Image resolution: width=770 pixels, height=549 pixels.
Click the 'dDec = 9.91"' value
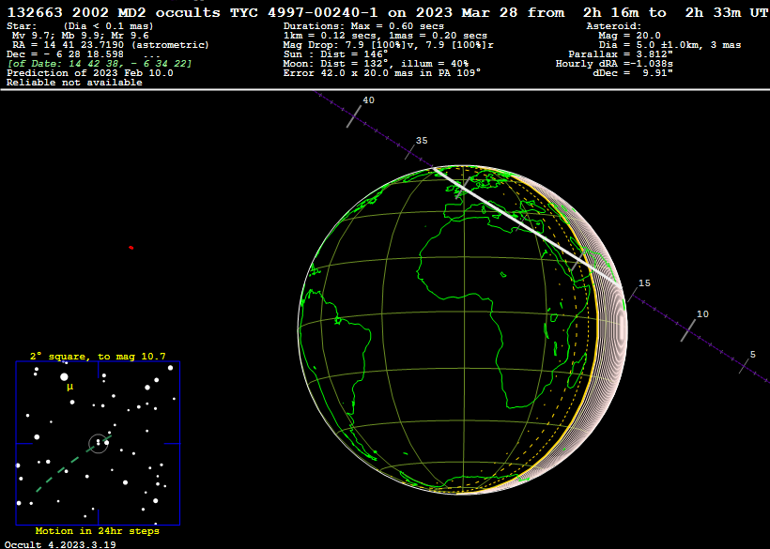coord(633,73)
